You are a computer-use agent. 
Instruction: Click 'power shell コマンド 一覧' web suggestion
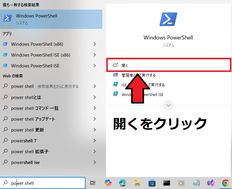pyautogui.click(x=35, y=108)
